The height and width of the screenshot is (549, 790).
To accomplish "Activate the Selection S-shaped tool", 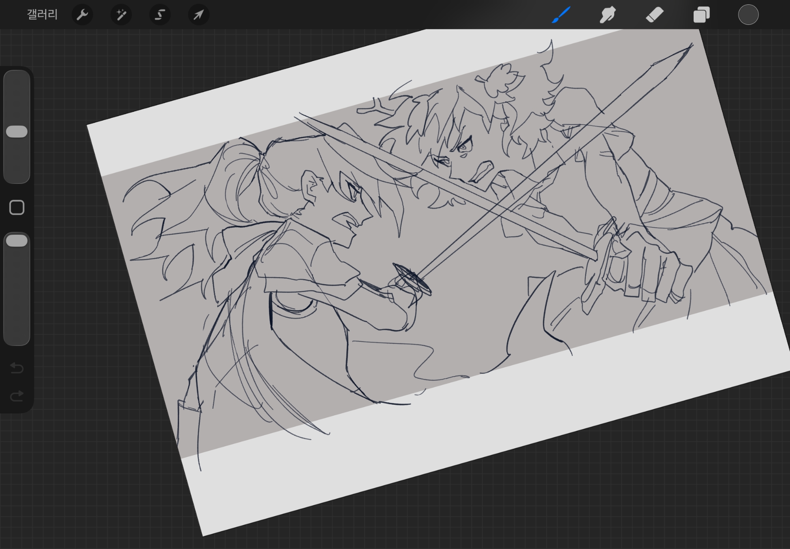I will [x=160, y=15].
